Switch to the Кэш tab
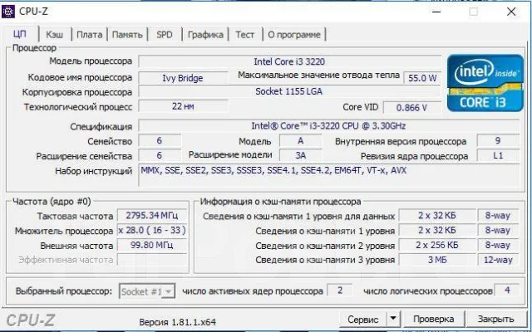532x332 pixels. point(55,35)
